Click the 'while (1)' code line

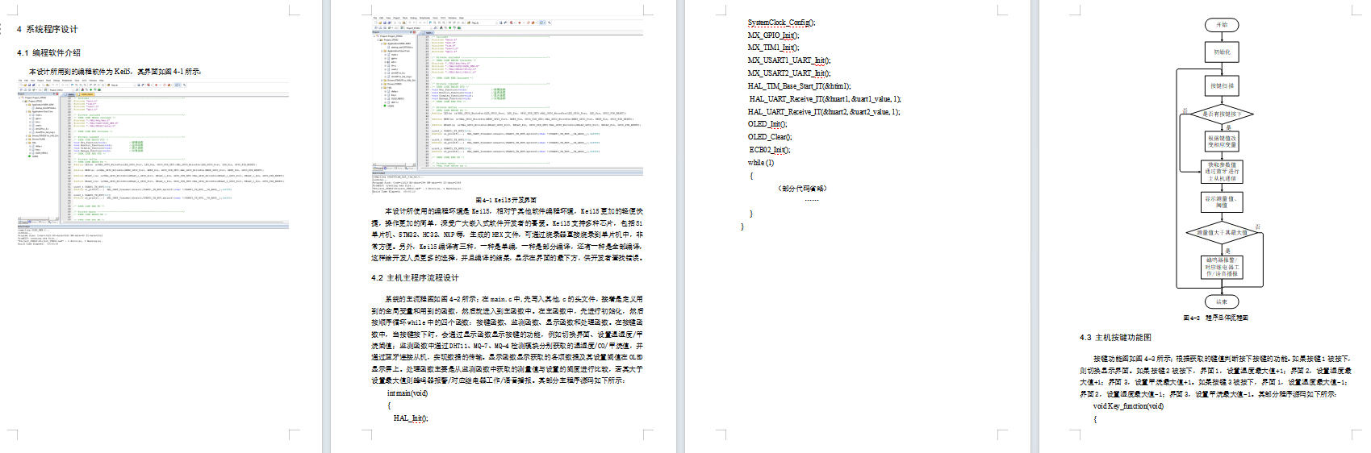[x=760, y=162]
